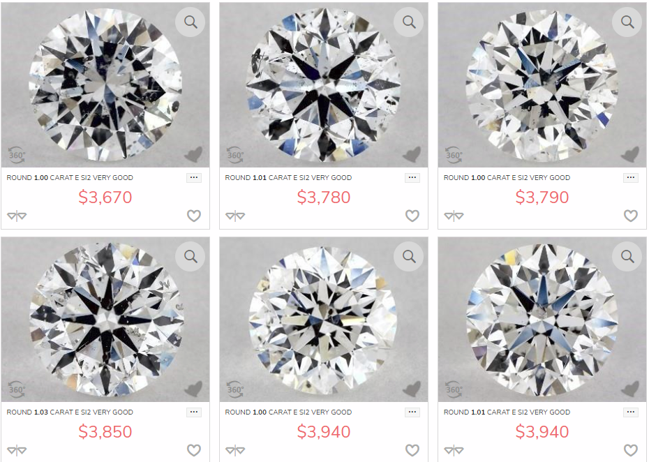Image resolution: width=649 pixels, height=462 pixels.
Task: Click the compare icon below the $3,670 price
Action: [17, 216]
